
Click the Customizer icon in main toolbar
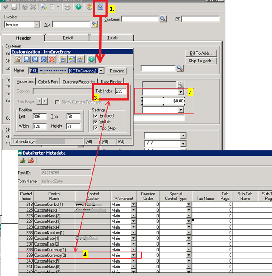(101, 7)
